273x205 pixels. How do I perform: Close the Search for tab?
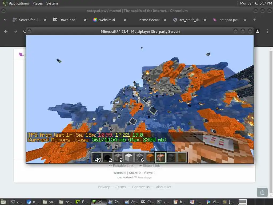point(45,20)
